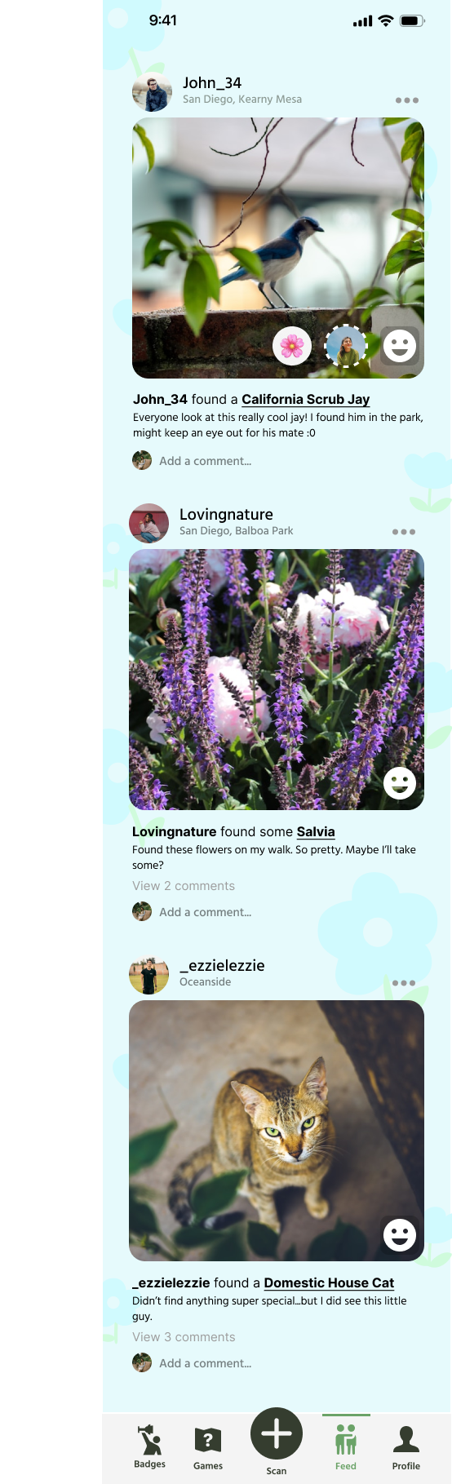Screen dimensions: 452x1484
Task: Add a comment under John_34's post
Action: (206, 461)
